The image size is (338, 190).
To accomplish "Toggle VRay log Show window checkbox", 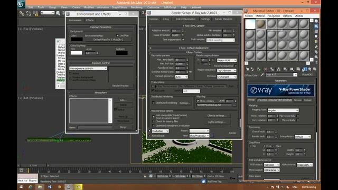I will tap(198, 101).
